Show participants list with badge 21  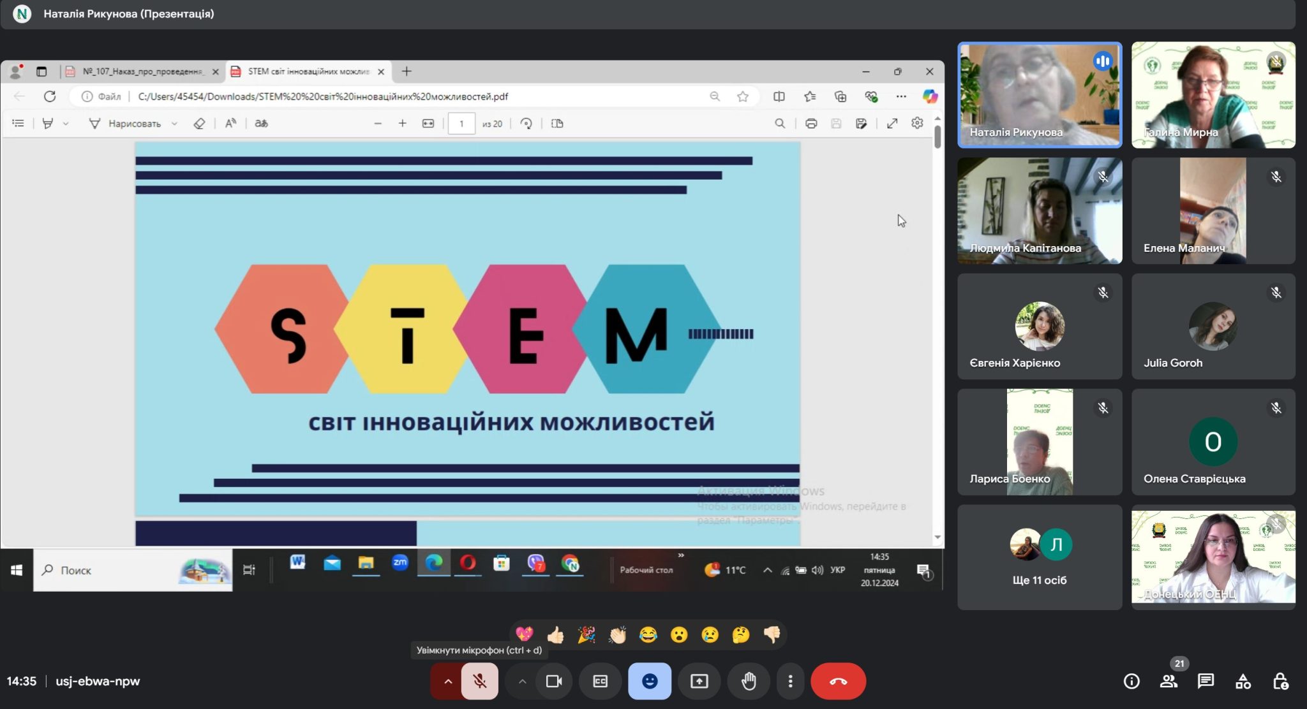pos(1169,681)
